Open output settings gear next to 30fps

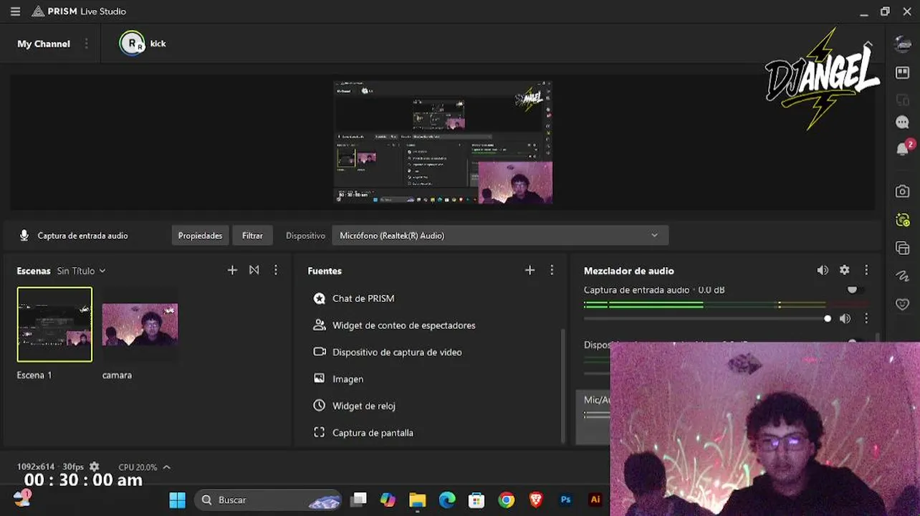tap(94, 467)
